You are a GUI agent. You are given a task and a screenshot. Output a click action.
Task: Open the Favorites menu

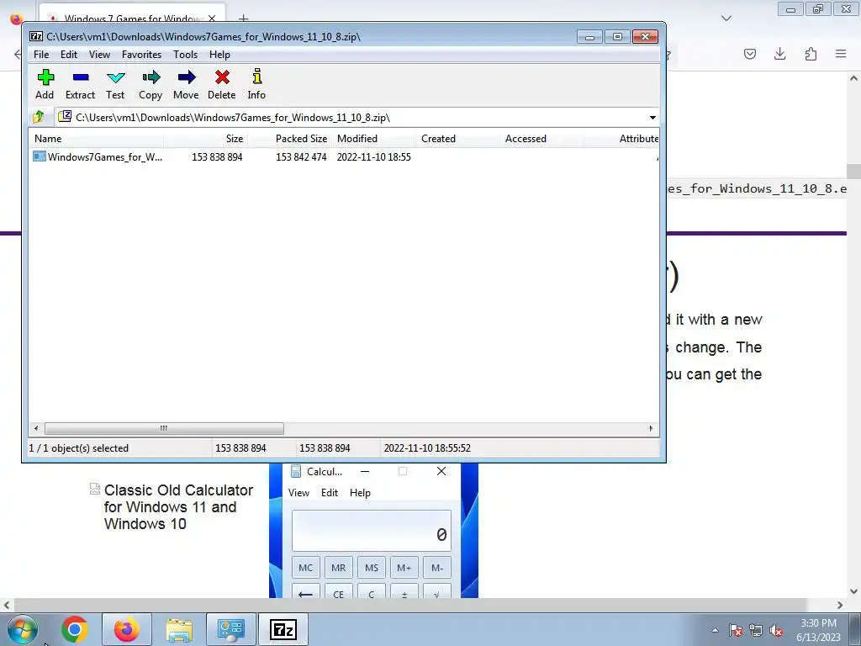click(x=141, y=55)
